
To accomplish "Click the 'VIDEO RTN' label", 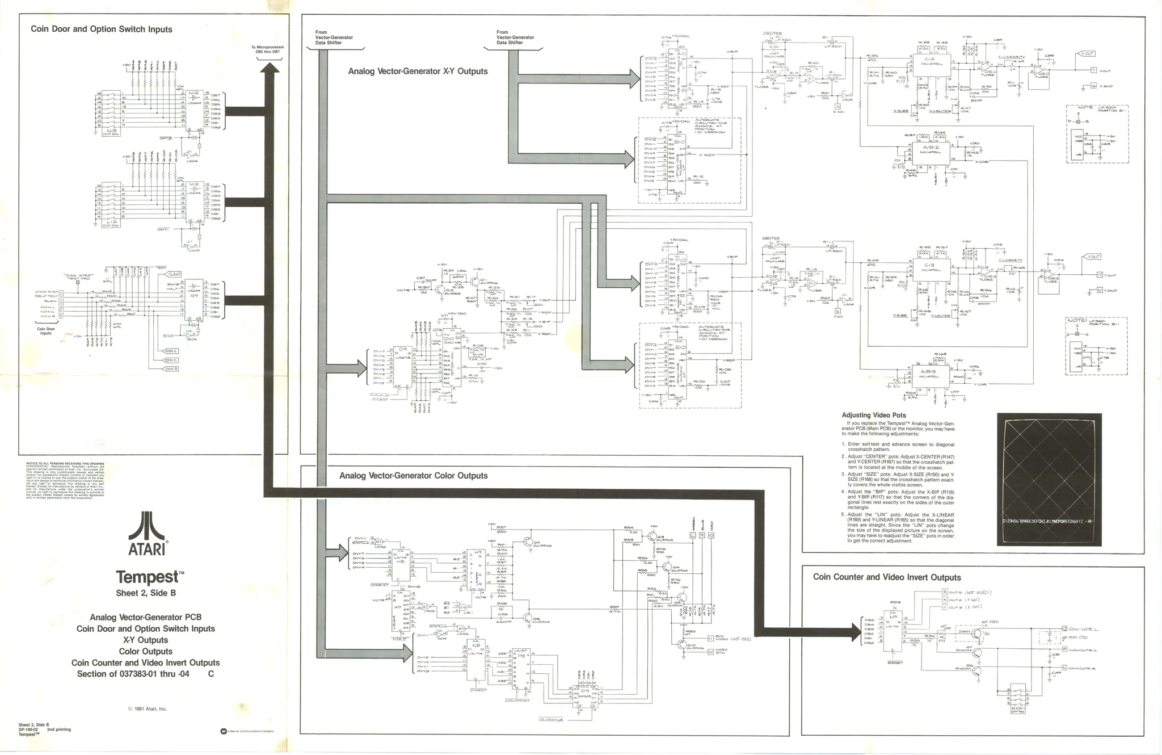I will point(721,652).
